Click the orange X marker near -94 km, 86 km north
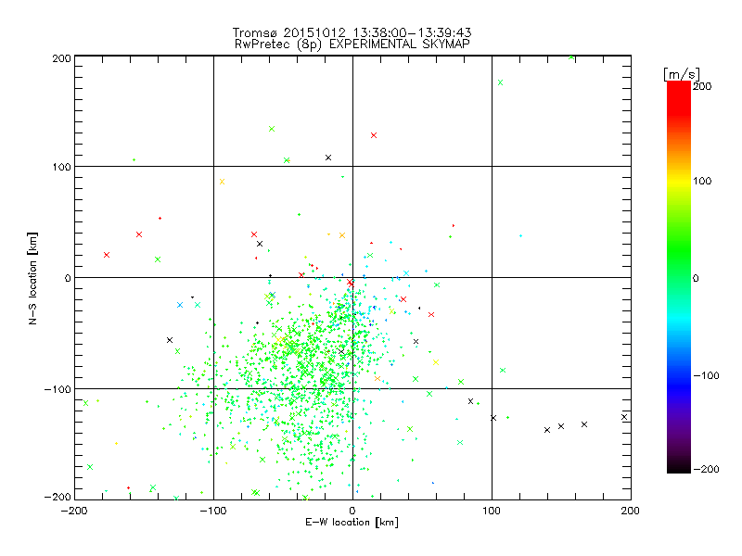 coord(222,182)
